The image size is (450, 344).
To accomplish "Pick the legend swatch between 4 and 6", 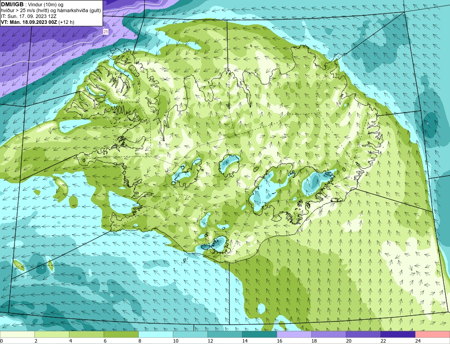I will 86,334.
